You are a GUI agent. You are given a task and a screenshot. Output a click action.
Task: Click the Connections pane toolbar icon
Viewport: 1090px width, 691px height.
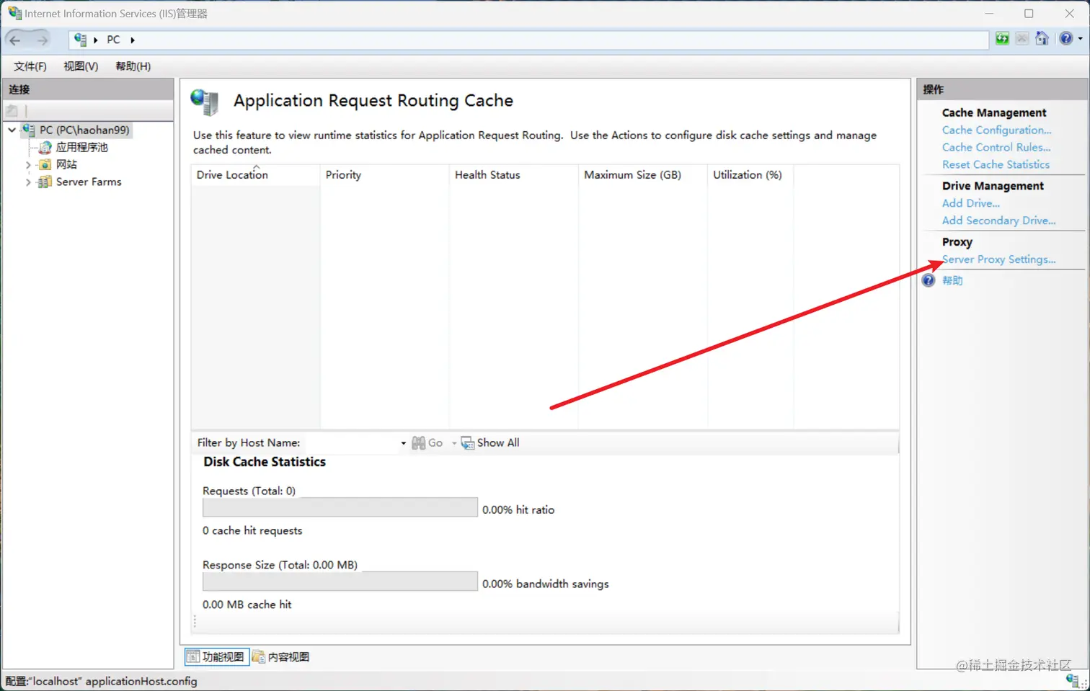[12, 111]
